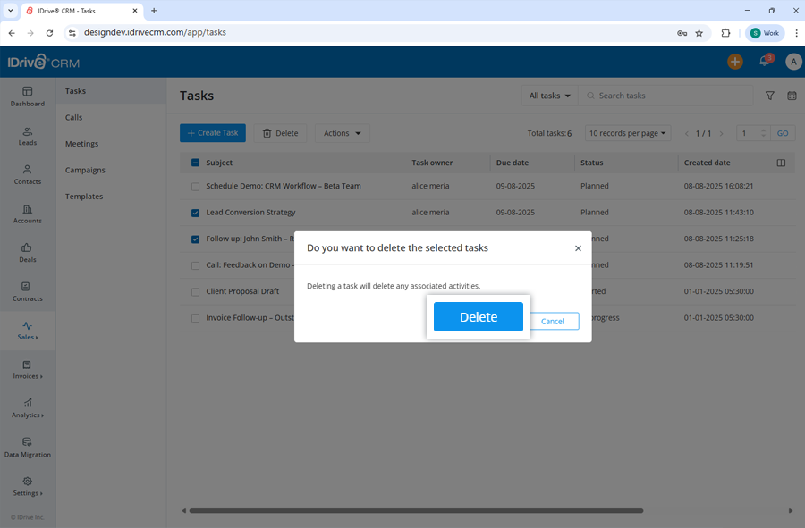Confirm deletion by clicking Delete in the dialog
The width and height of the screenshot is (805, 528).
click(x=478, y=316)
